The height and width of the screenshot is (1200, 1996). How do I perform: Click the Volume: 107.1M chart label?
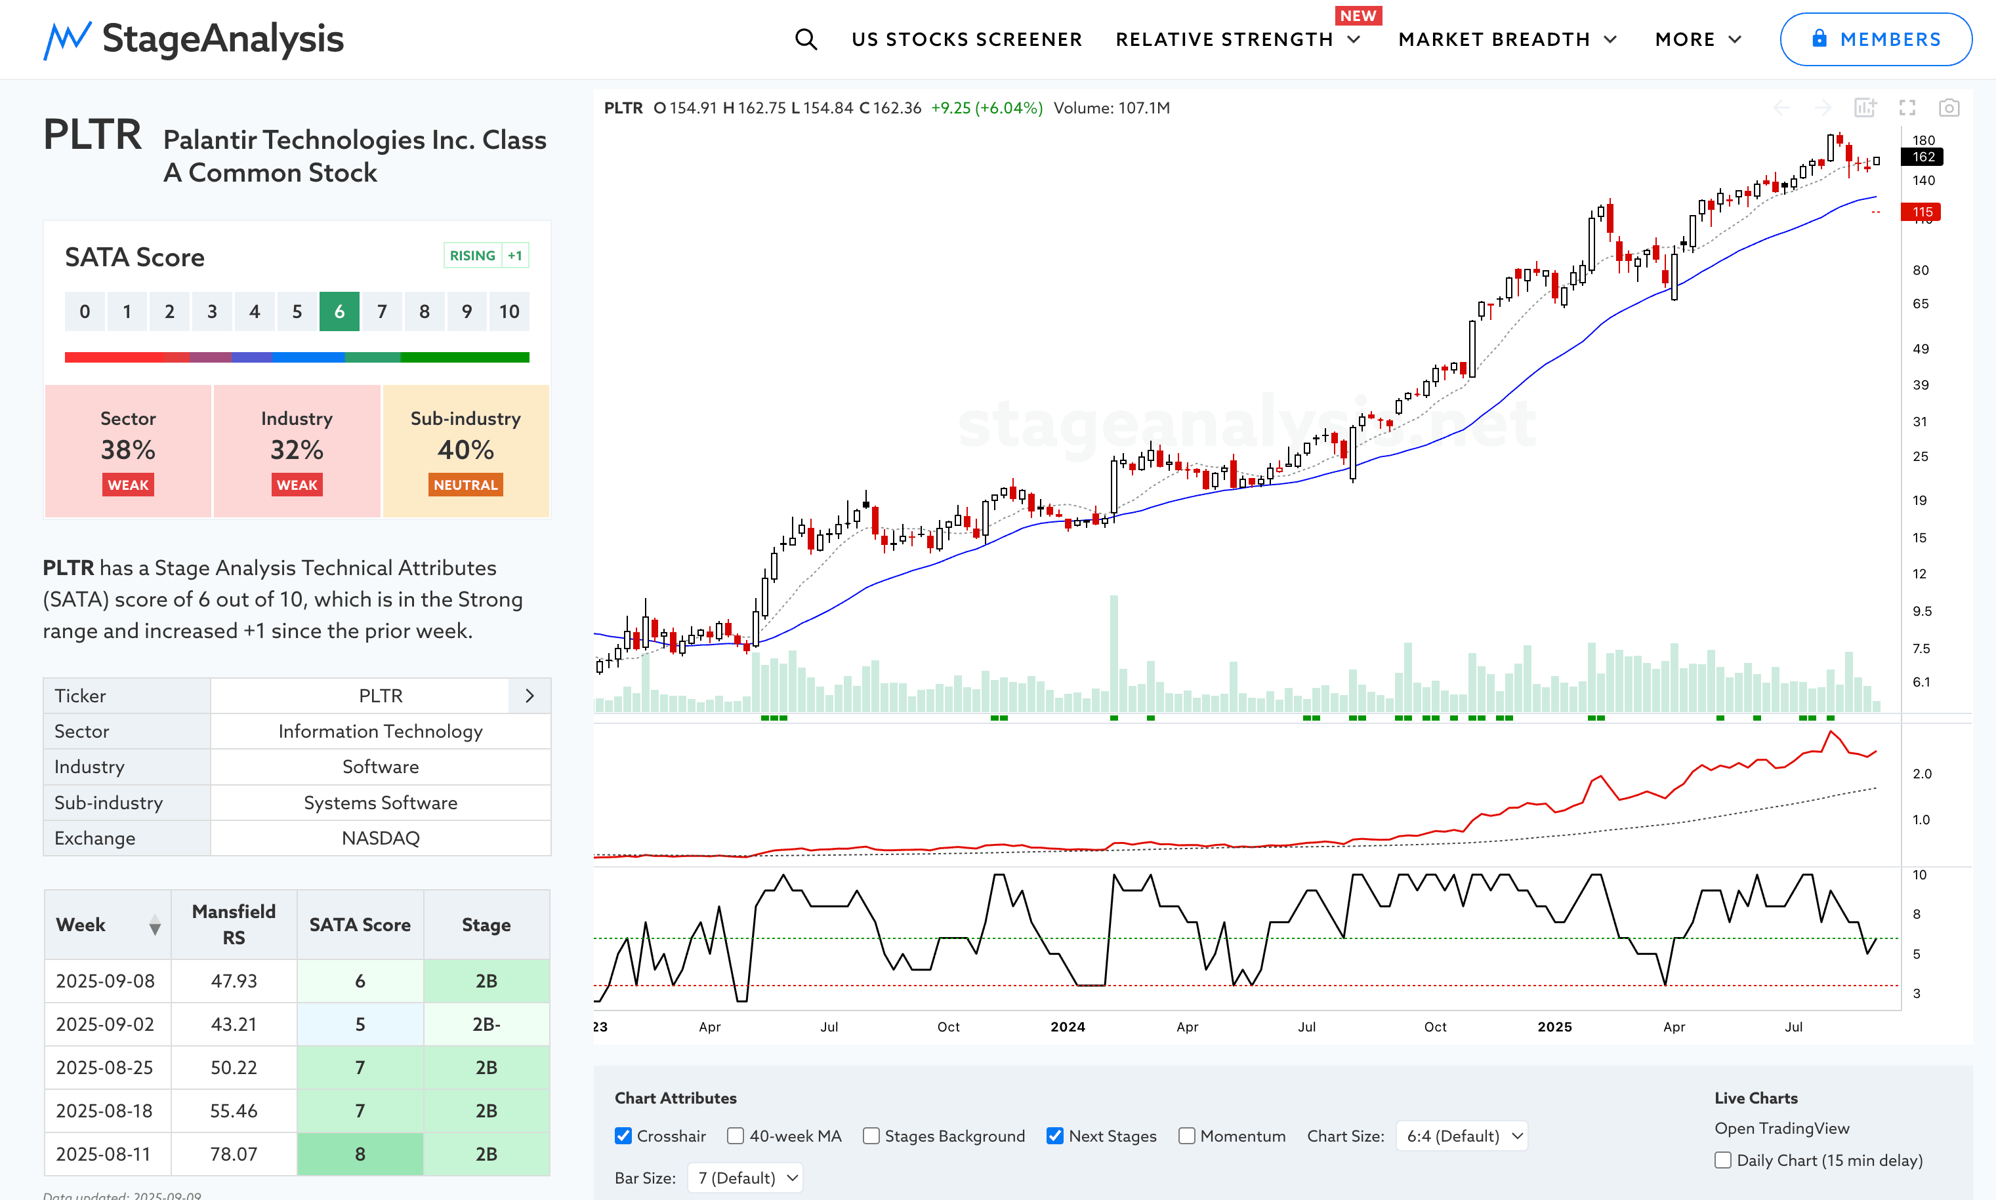(x=1112, y=108)
